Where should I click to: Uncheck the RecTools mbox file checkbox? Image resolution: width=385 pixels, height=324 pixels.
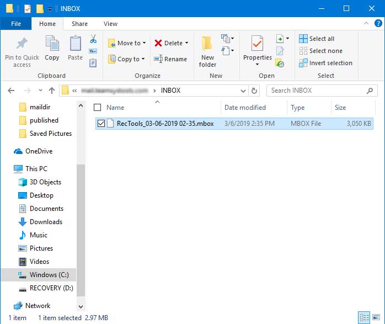point(101,124)
